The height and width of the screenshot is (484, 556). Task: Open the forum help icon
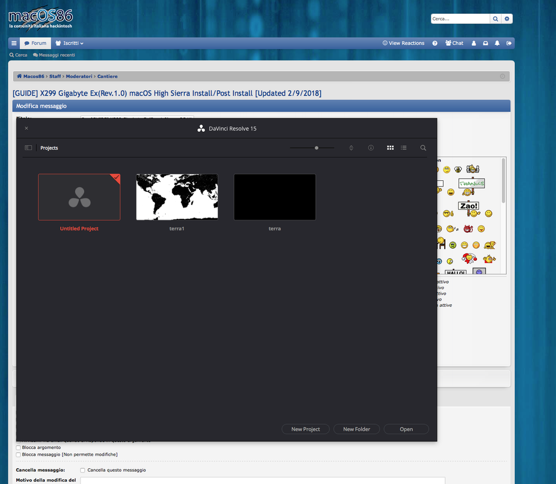[435, 44]
